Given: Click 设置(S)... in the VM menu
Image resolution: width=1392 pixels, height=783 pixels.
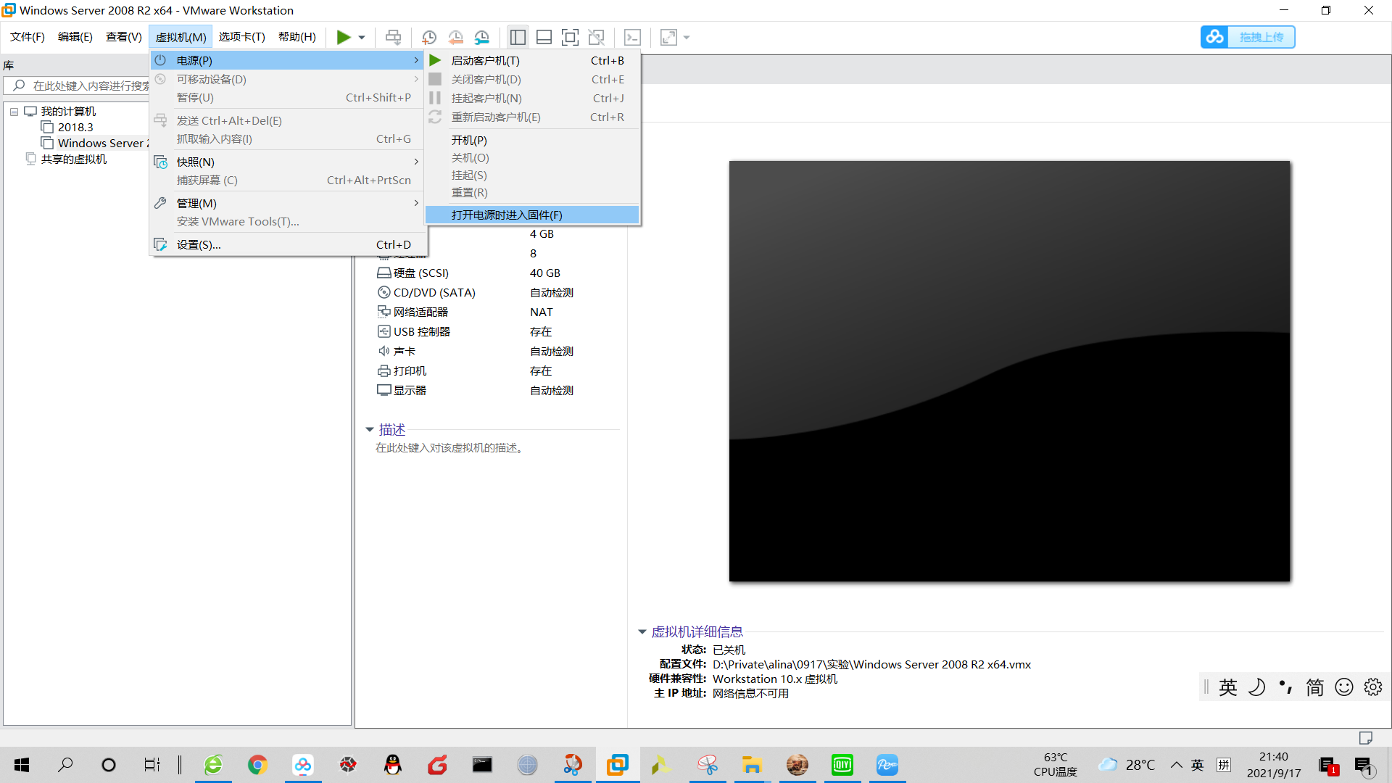Looking at the screenshot, I should [199, 244].
